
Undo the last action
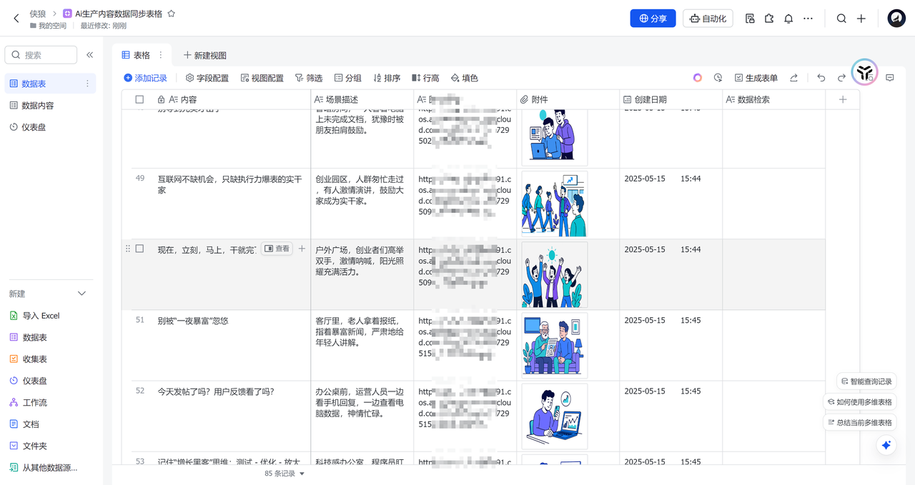pos(821,78)
